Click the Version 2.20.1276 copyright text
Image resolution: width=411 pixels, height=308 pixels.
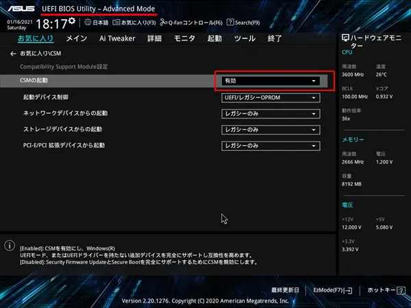coord(206,301)
